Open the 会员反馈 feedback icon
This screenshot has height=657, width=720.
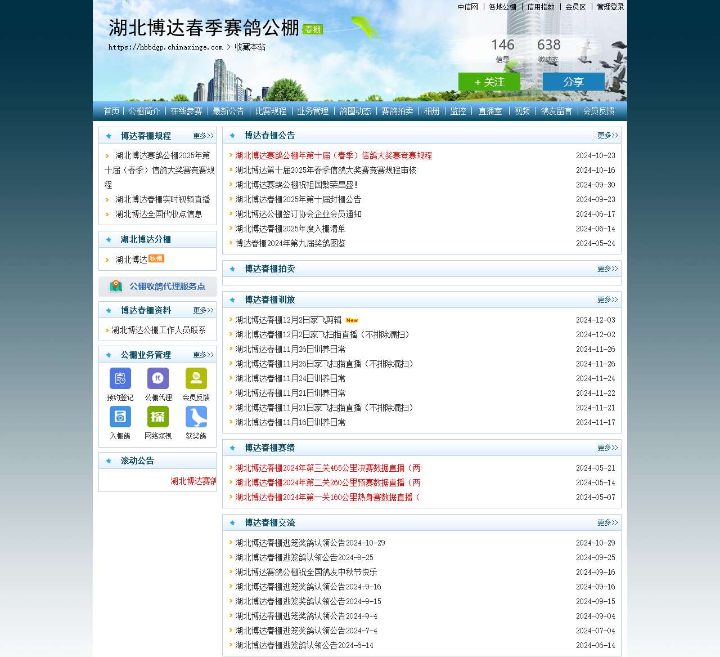click(x=196, y=378)
